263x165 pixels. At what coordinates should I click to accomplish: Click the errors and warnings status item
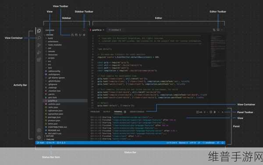[61, 143]
